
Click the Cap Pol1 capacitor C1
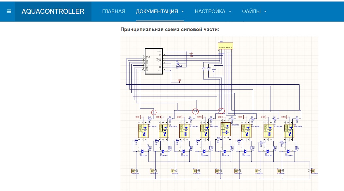click(178, 63)
